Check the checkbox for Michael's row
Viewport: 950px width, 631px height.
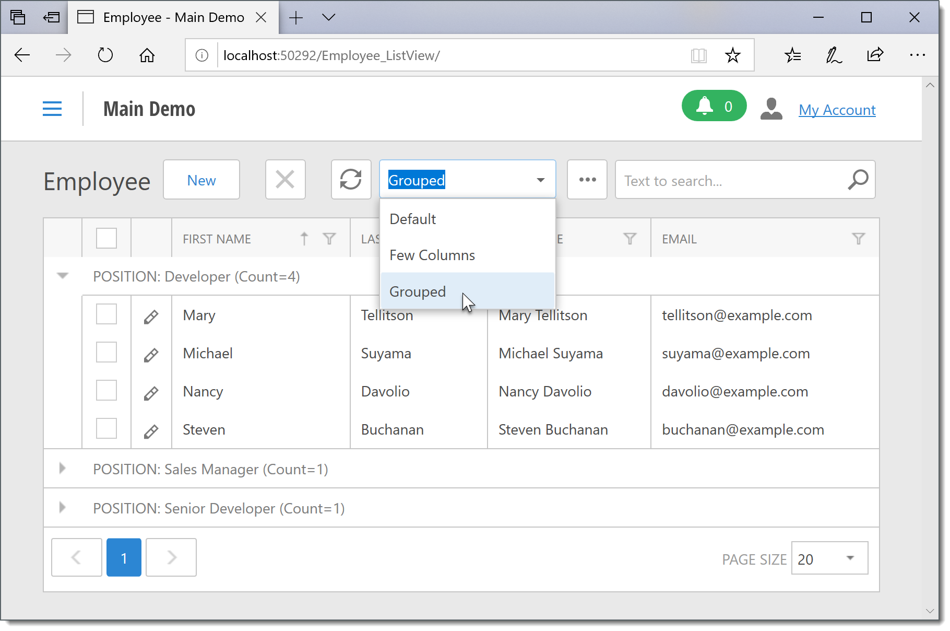pos(106,353)
